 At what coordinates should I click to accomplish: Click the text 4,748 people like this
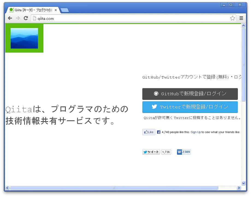click(x=176, y=132)
